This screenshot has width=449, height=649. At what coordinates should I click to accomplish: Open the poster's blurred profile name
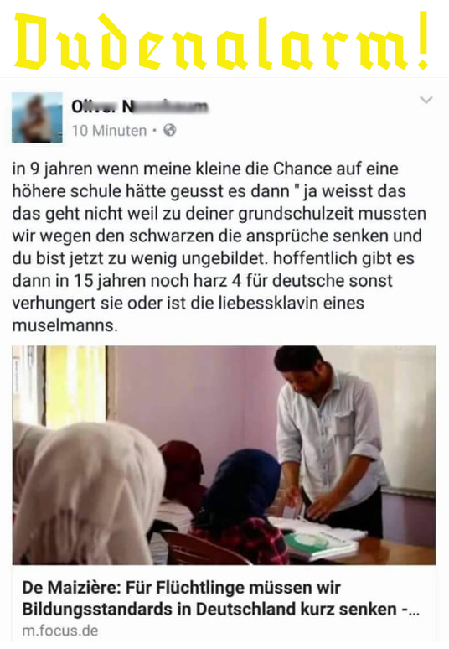[x=139, y=106]
